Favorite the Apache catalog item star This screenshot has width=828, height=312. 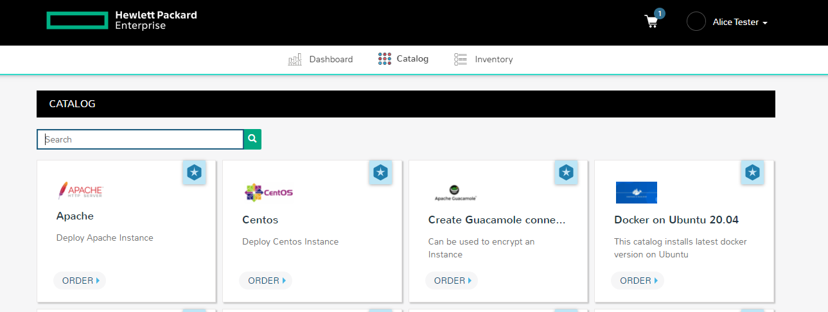195,173
